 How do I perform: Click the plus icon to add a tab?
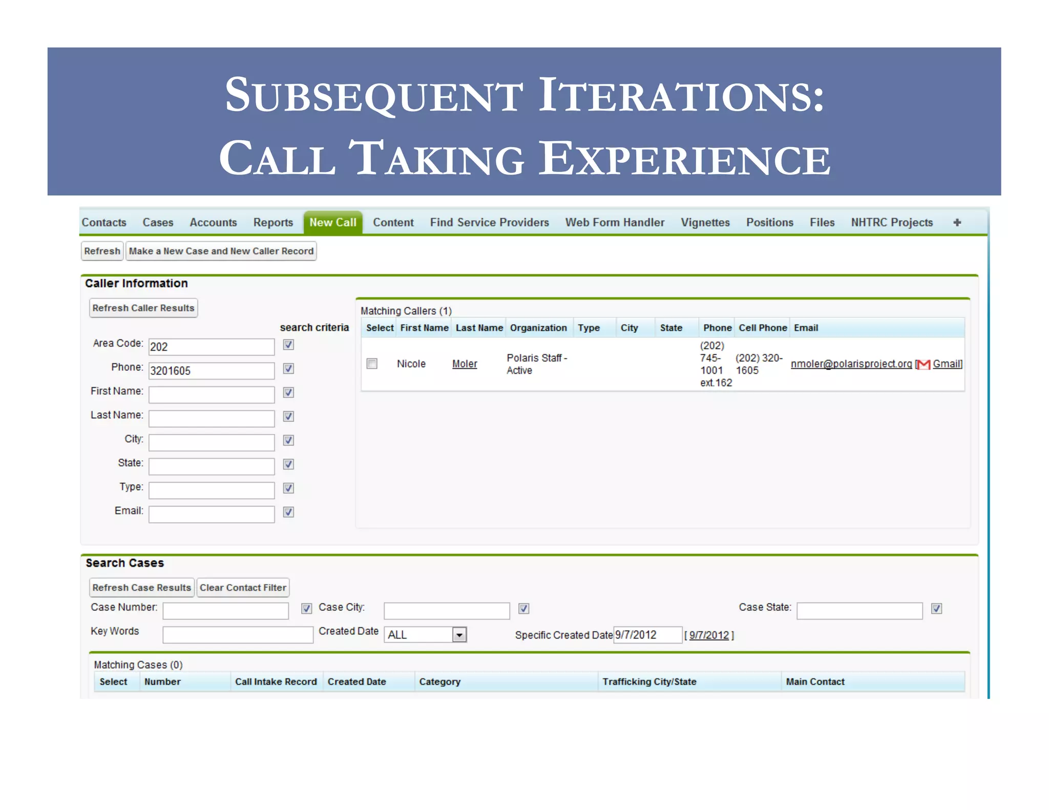tap(957, 222)
